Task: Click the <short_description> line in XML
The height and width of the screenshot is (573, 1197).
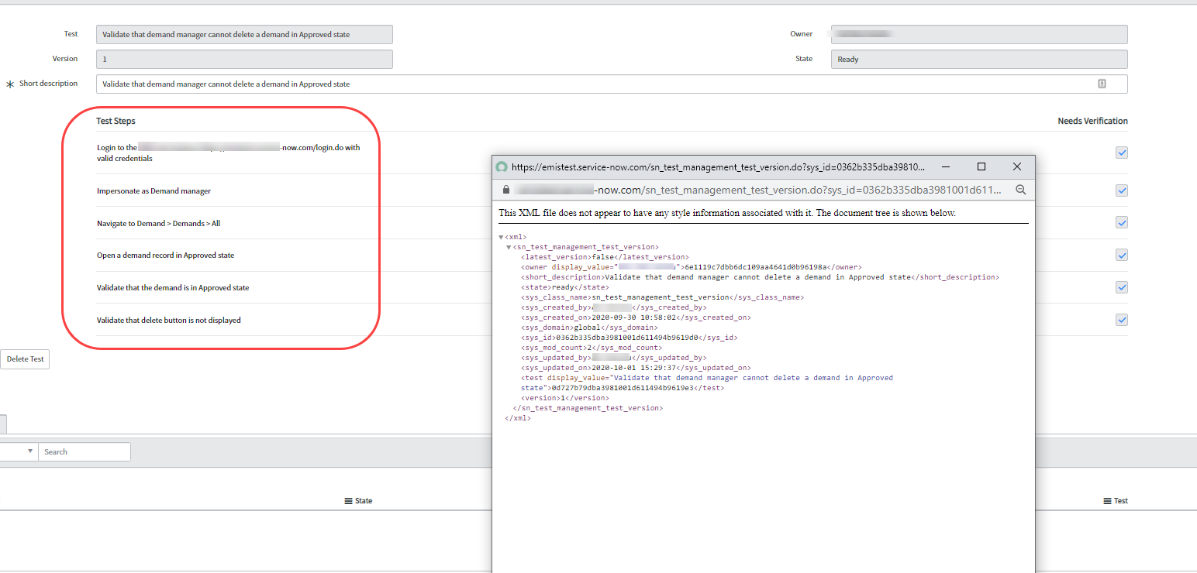Action: pos(760,277)
